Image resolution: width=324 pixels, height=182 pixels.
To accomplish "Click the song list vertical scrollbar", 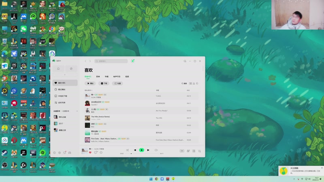I will [x=203, y=68].
